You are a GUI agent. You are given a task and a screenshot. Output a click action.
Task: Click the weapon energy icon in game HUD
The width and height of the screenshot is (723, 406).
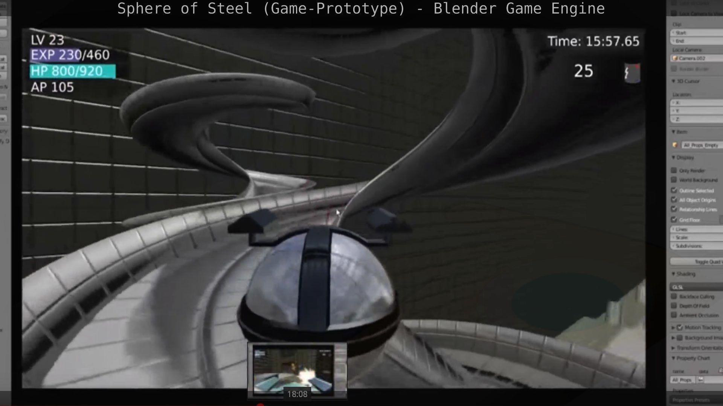(632, 73)
